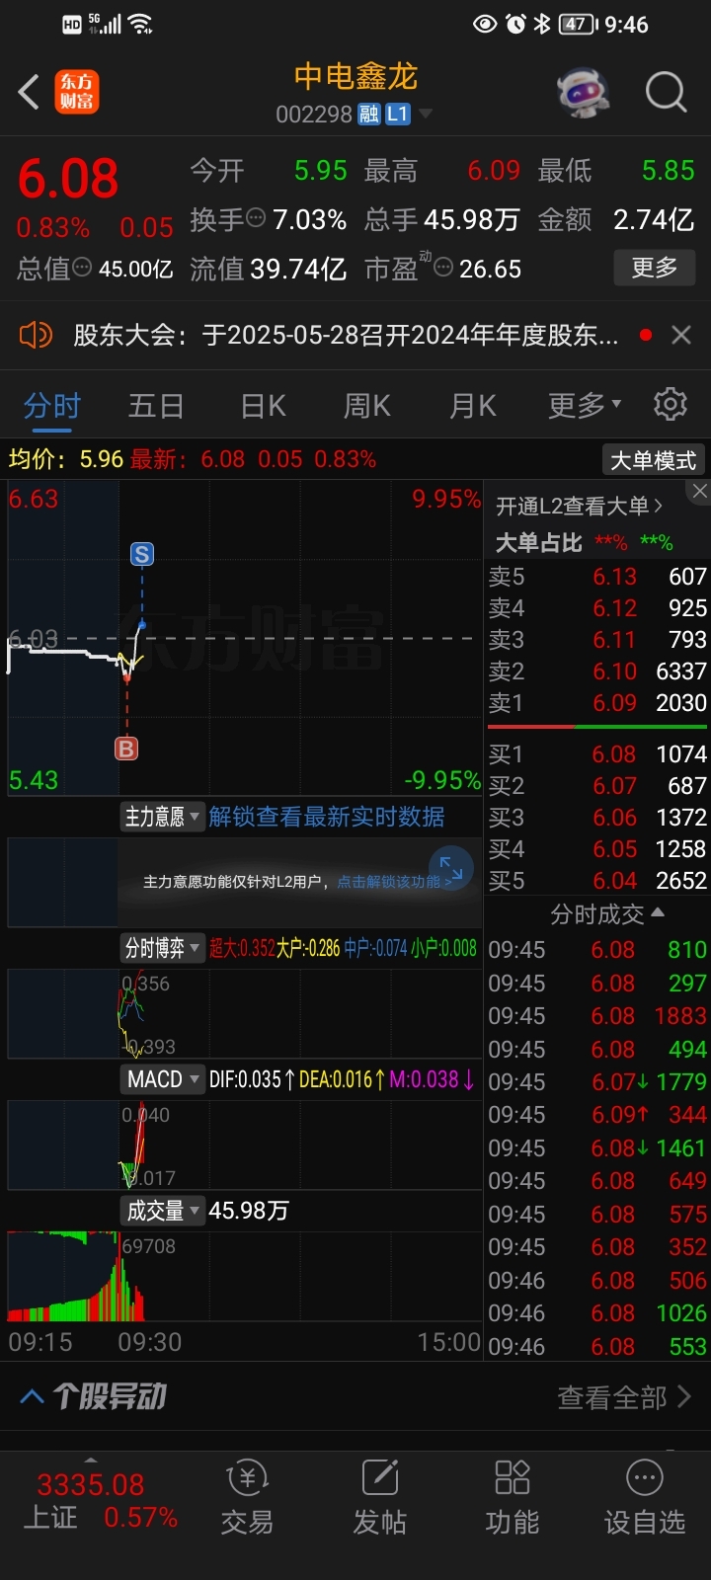The height and width of the screenshot is (1580, 711).
Task: Tap the volume bar chart
Action: (x=245, y=1276)
